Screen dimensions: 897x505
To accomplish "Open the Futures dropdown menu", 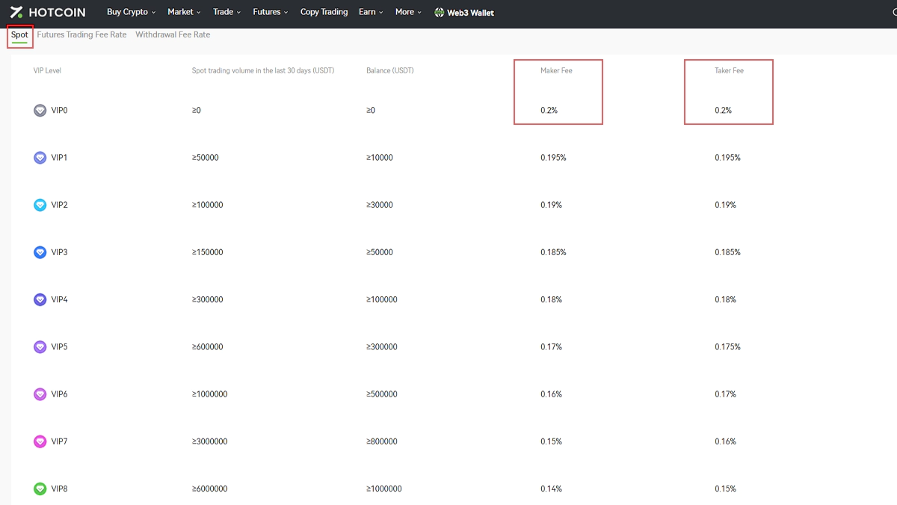I will (270, 12).
